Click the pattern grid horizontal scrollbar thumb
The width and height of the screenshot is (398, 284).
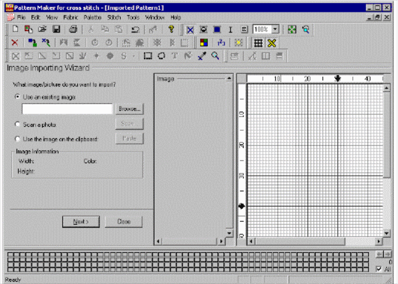pos(300,241)
